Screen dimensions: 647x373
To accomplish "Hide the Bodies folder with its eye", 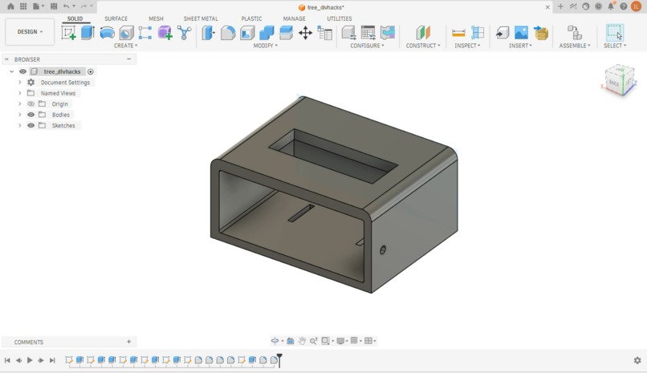I will [x=31, y=115].
